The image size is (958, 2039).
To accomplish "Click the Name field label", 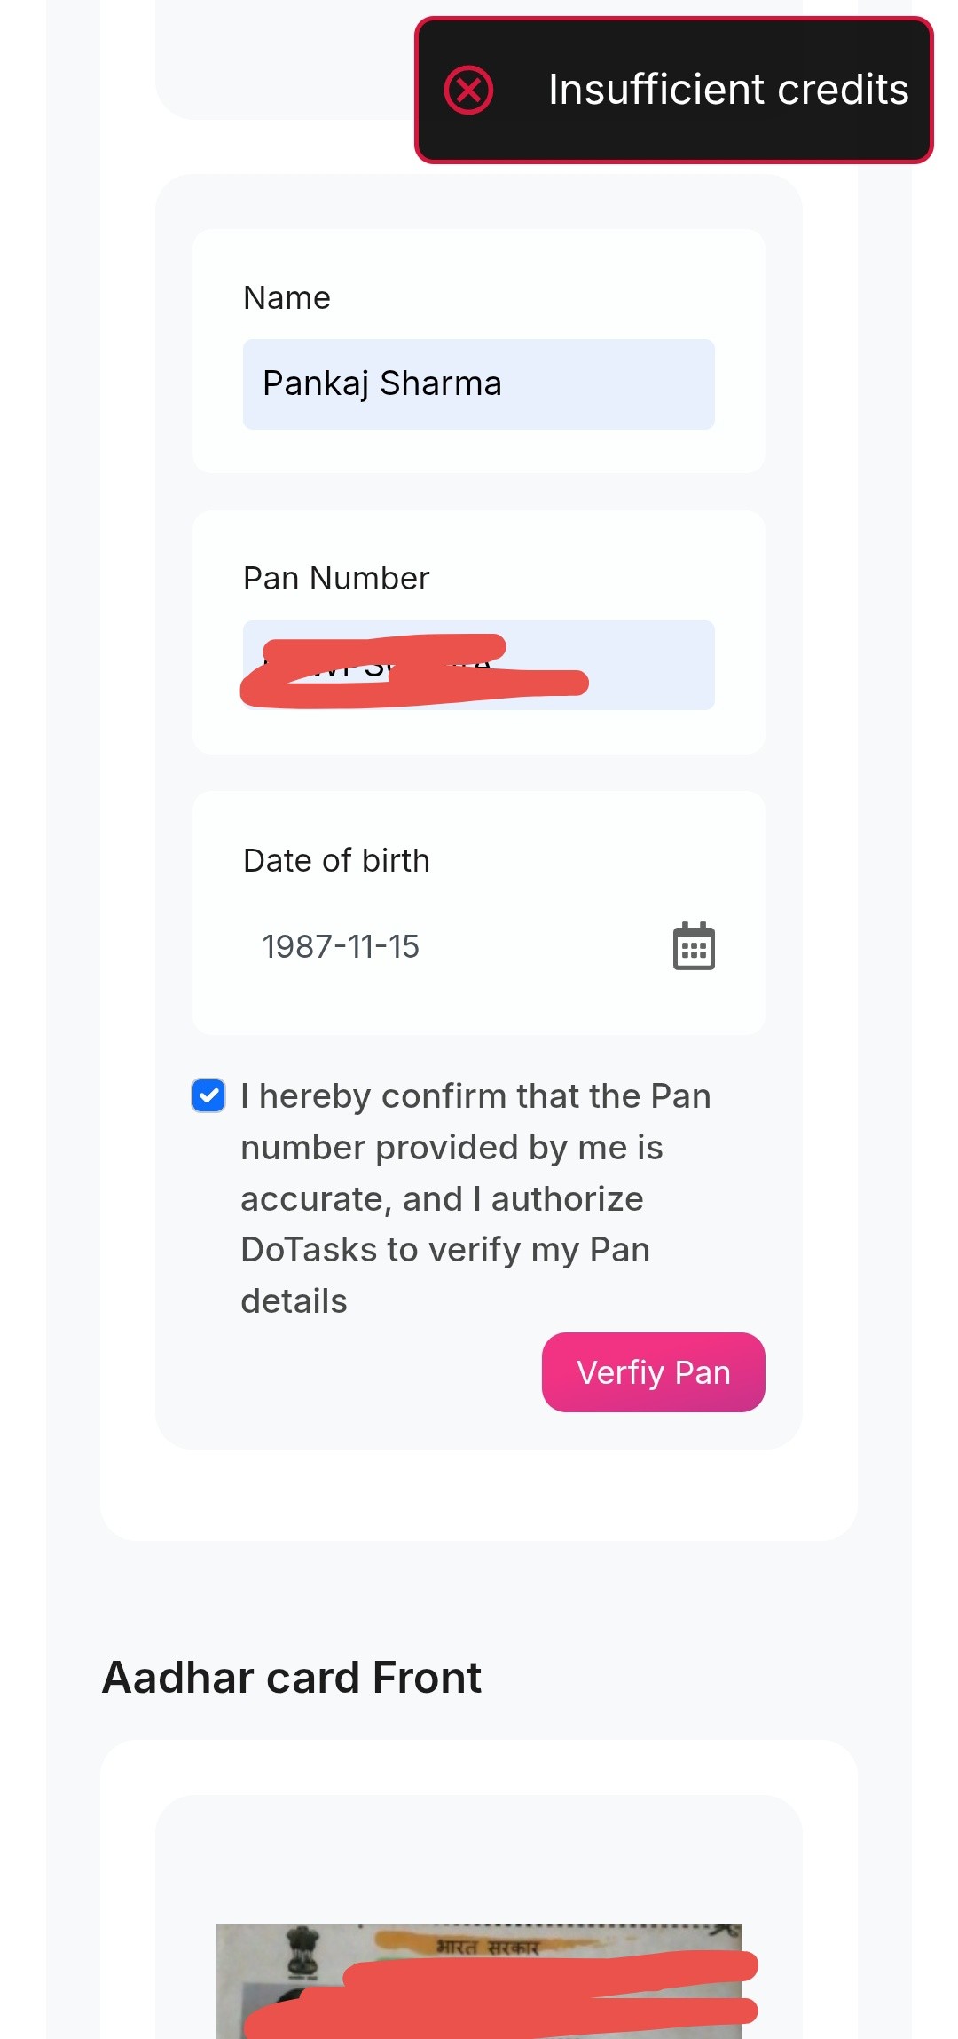I will pos(287,298).
